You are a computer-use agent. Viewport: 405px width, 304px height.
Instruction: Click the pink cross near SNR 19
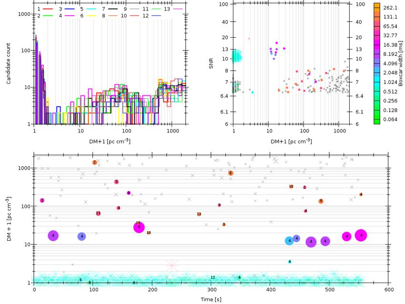pos(249,39)
